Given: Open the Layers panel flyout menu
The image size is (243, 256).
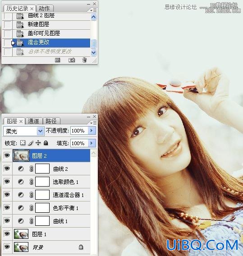Looking at the screenshot, I should click(94, 123).
